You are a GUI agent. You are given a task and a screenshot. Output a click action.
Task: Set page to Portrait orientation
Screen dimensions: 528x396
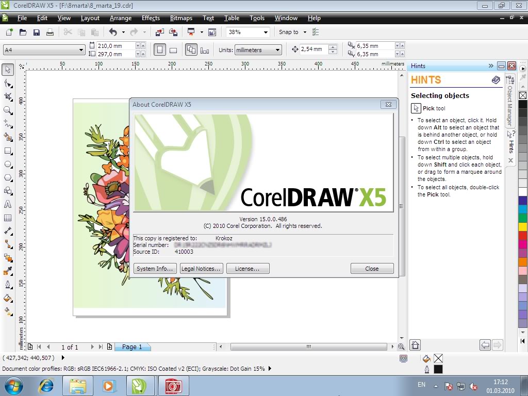(x=160, y=50)
